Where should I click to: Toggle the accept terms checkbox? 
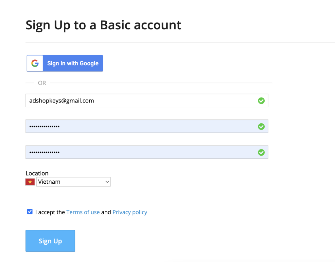coord(30,211)
